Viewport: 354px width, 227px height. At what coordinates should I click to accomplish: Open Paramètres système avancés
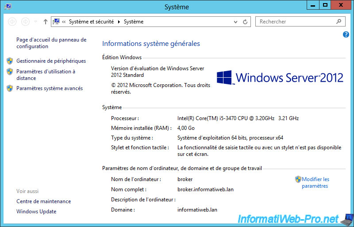(x=50, y=88)
